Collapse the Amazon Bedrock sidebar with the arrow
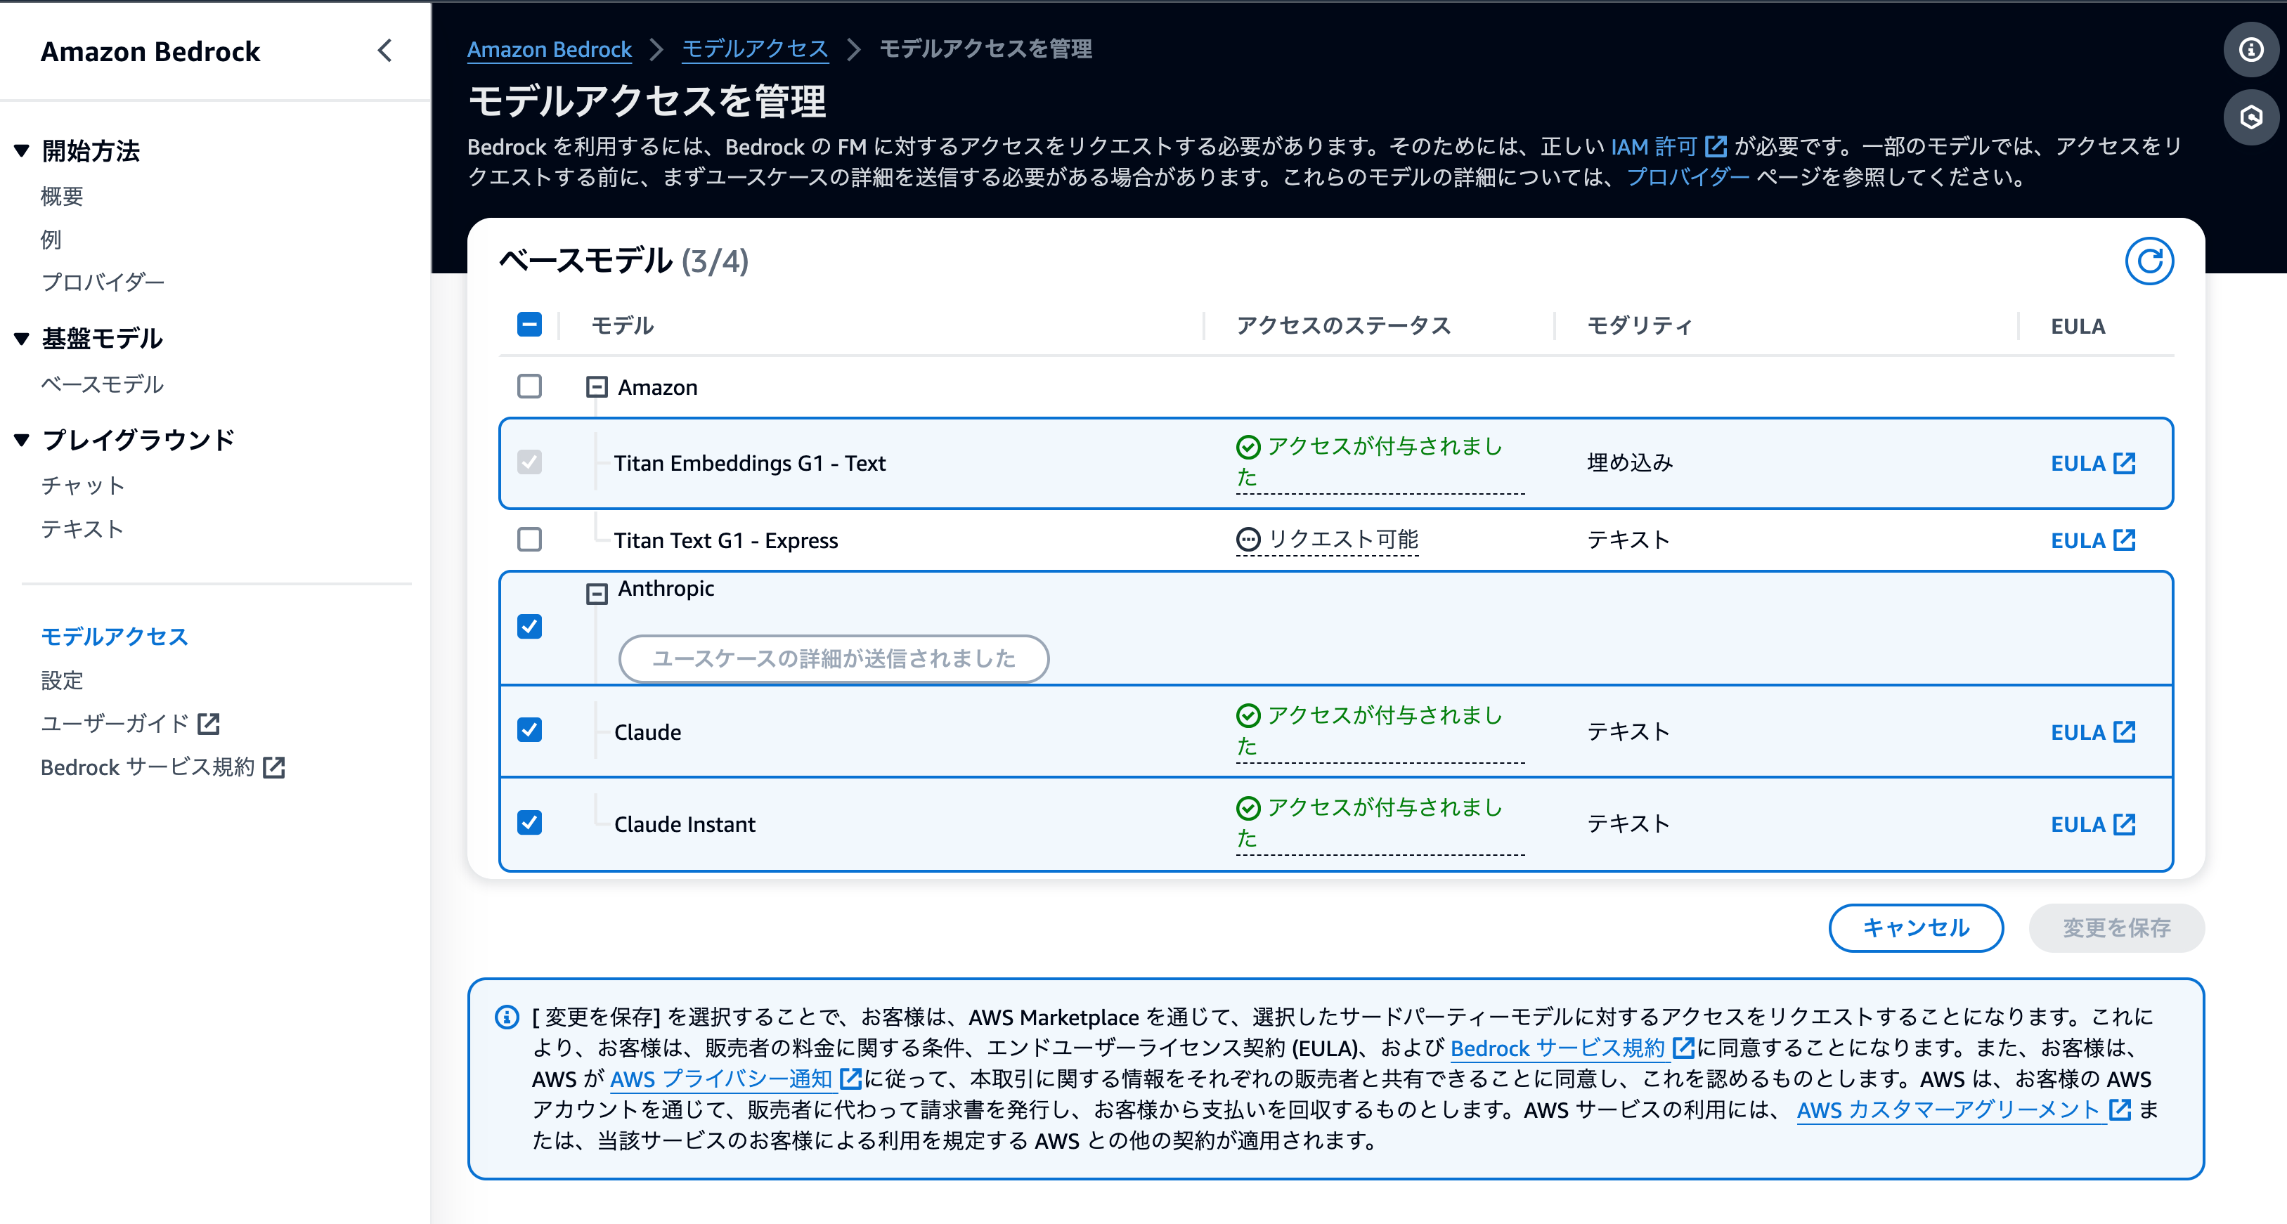2287x1224 pixels. 384,51
